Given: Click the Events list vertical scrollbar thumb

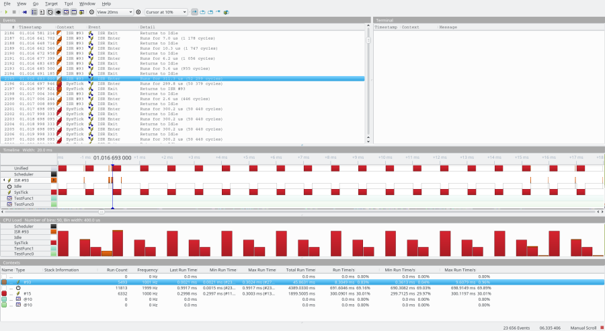Looking at the screenshot, I should point(368,40).
